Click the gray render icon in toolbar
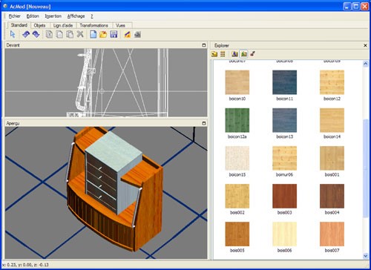Screen dimensions: 371x270 [x=137, y=34]
